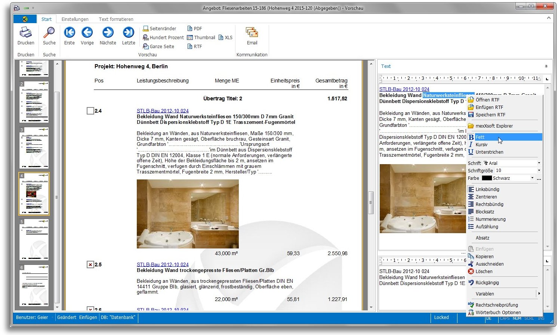Undo the last change with Rückgängig
The image size is (558, 335).
click(504, 282)
